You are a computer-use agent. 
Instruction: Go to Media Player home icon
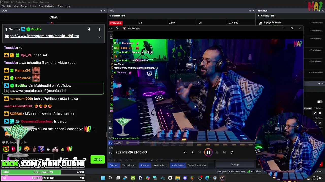(117, 28)
